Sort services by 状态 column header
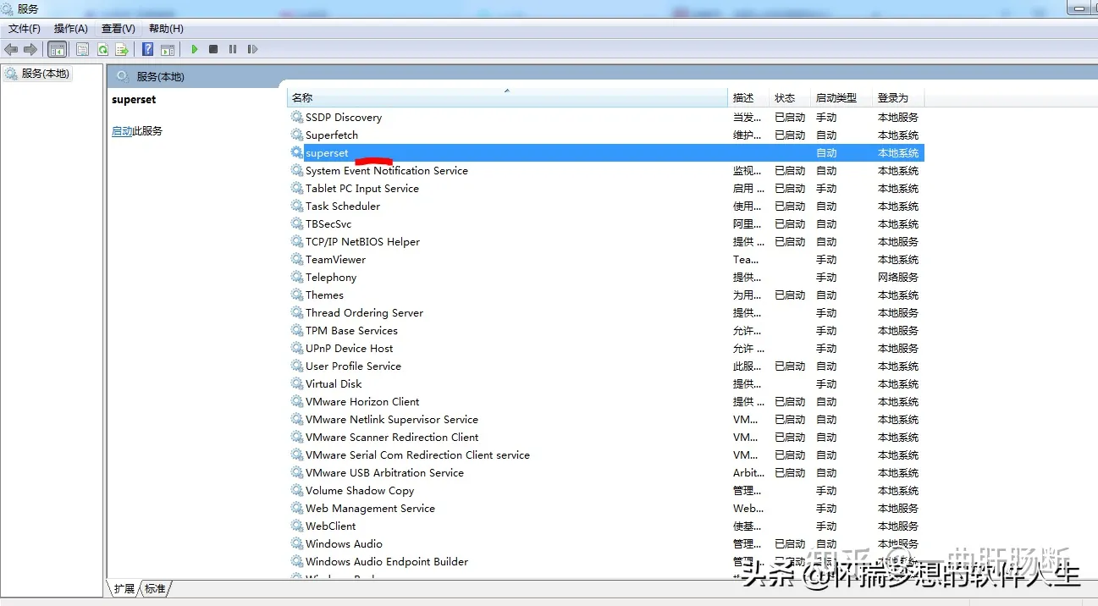This screenshot has height=606, width=1098. tap(785, 98)
